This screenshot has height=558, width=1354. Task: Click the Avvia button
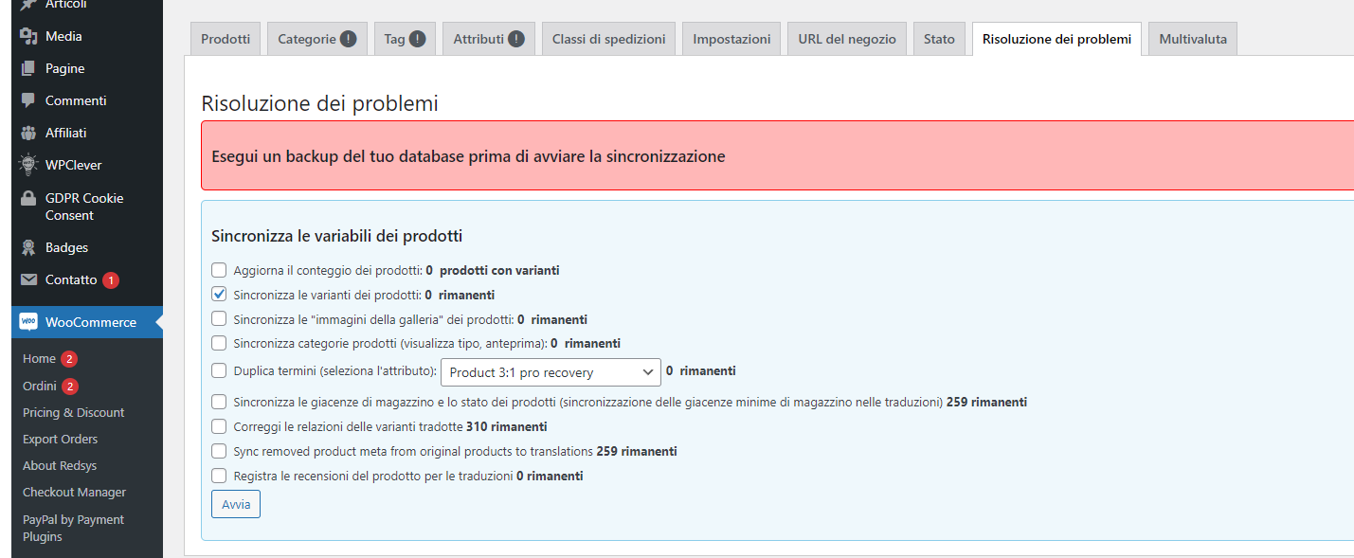[x=236, y=504]
